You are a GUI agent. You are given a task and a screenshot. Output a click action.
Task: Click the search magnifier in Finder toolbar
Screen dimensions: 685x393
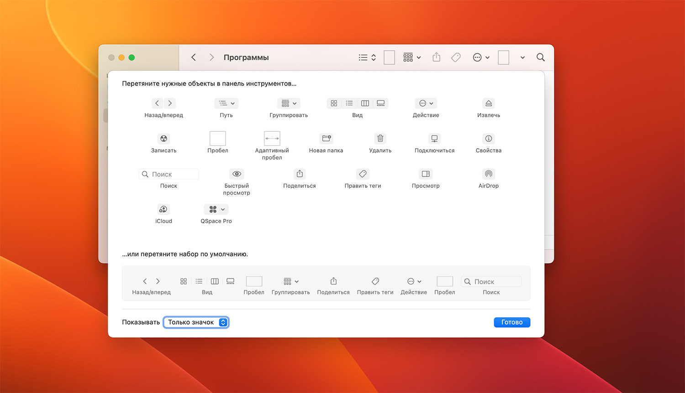[x=540, y=57]
